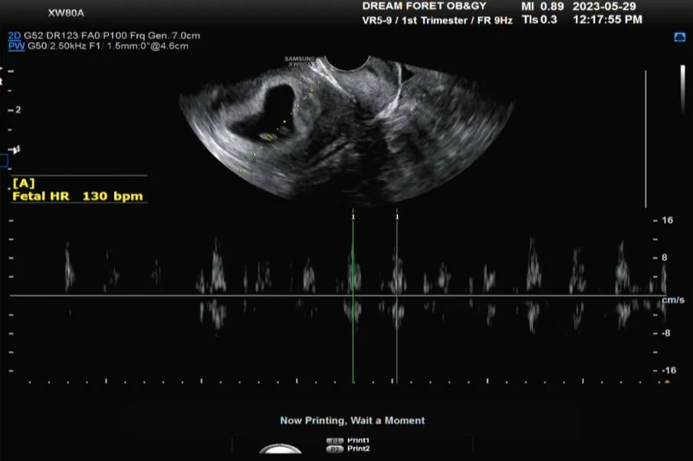Click the -8 velocity scale value
This screenshot has width=693, height=461.
tap(666, 333)
